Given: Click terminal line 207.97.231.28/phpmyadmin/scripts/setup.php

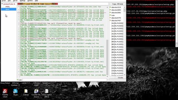Looking at the screenshot, I should [150, 4].
